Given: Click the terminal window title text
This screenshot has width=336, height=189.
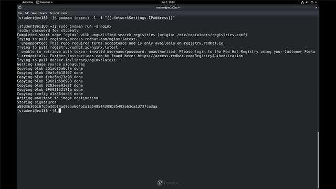Looking at the screenshot, I should (168, 8).
